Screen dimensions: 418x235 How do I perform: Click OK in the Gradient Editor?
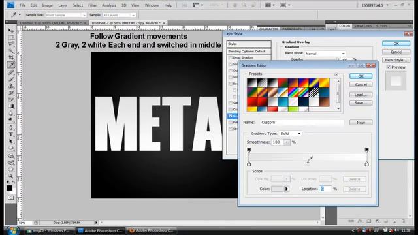361,76
